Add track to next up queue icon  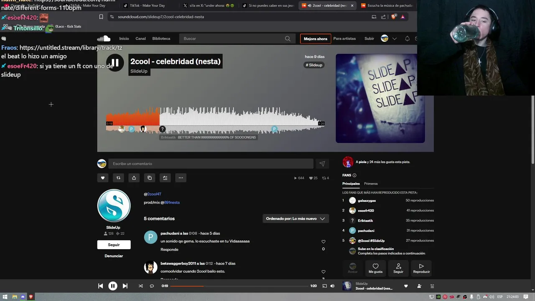point(165,178)
